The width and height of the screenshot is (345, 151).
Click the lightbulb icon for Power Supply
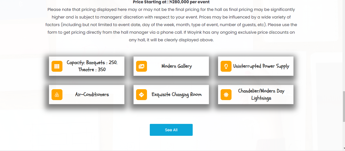226,66
